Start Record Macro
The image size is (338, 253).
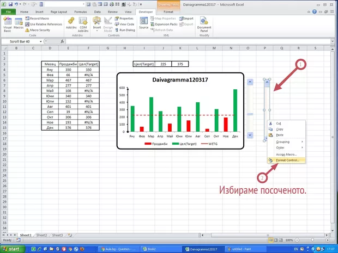point(37,18)
